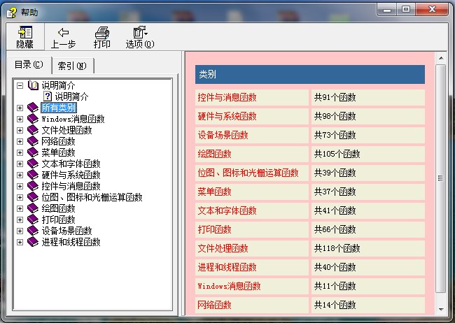Click the book icon beside Windows消息函数
455x323 pixels.
point(33,119)
